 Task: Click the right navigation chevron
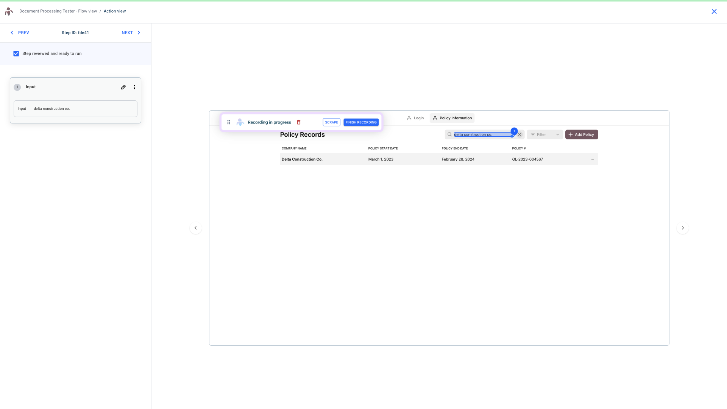tap(683, 228)
